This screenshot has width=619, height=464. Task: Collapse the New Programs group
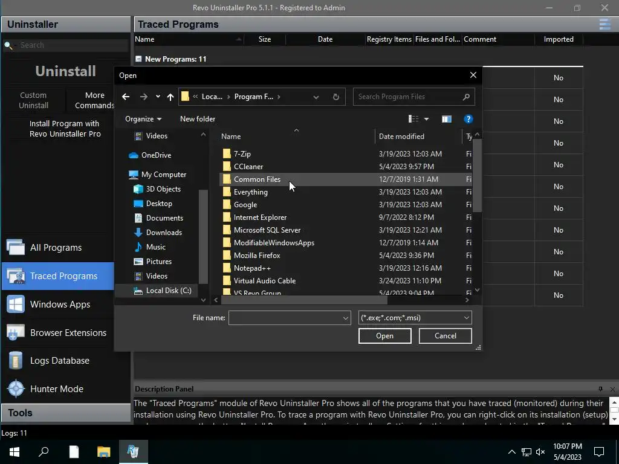pos(138,59)
